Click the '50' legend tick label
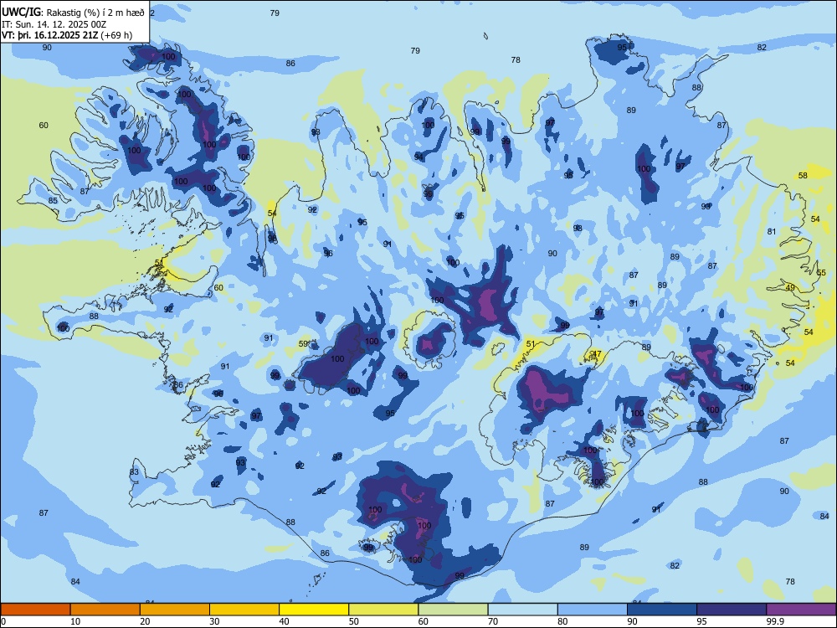This screenshot has width=837, height=628. pos(353,621)
